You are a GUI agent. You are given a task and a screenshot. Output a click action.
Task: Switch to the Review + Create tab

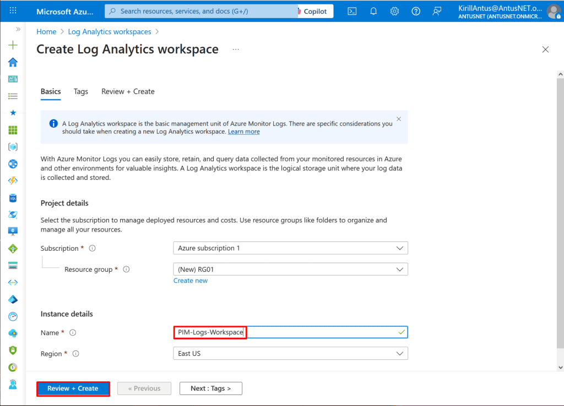pyautogui.click(x=128, y=91)
